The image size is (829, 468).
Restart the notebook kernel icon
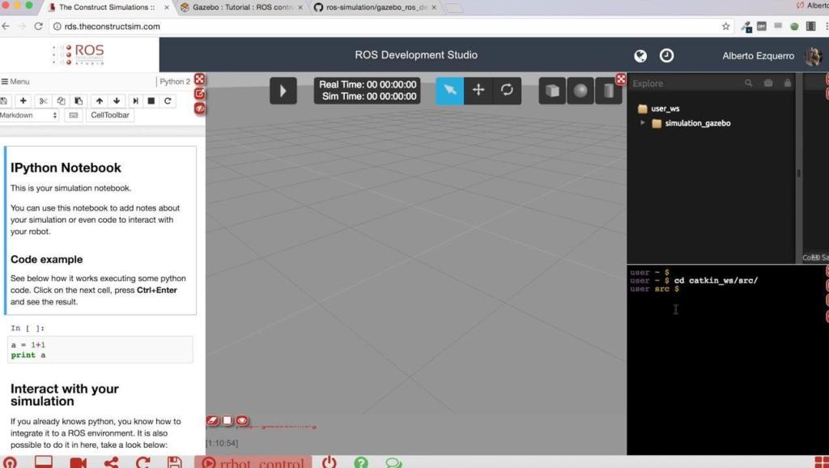tap(168, 100)
